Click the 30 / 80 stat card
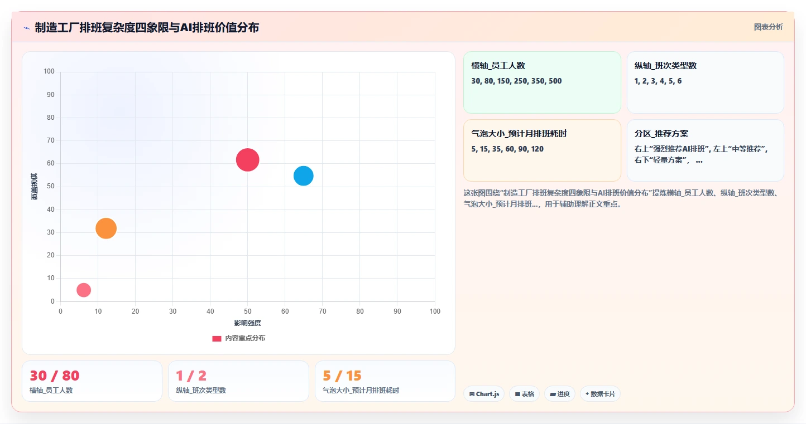 click(92, 381)
